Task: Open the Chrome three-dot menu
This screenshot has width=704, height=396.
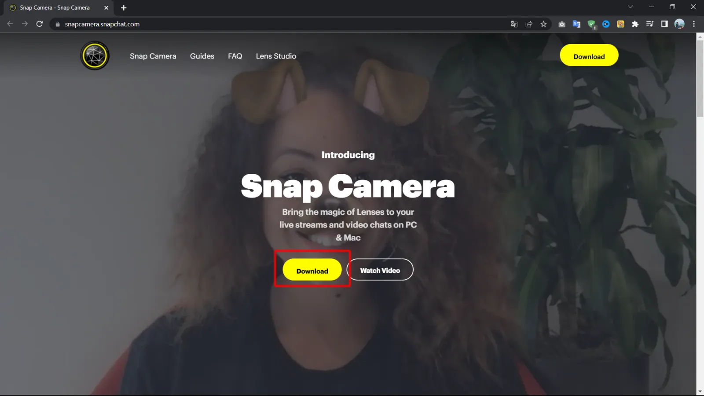Action: (x=694, y=24)
